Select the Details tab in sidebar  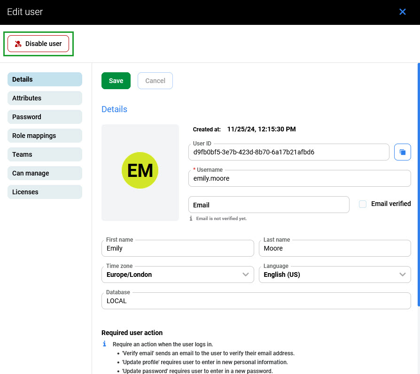point(45,79)
